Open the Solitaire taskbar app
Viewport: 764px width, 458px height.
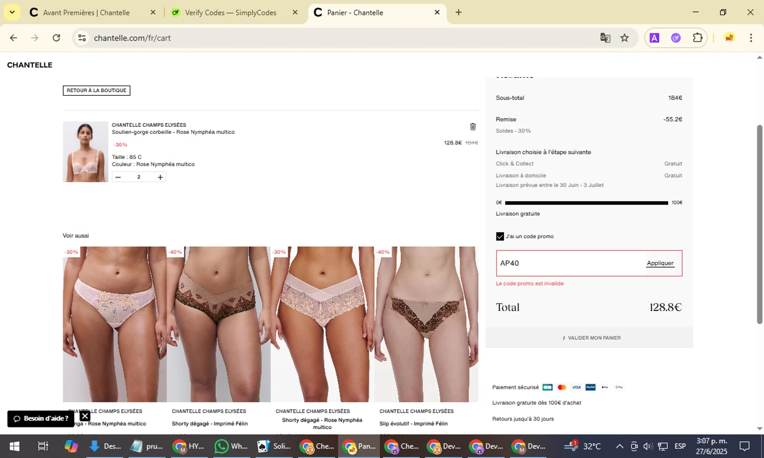(x=275, y=446)
